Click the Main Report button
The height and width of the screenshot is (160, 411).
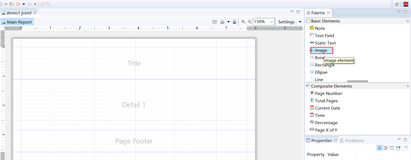tap(17, 22)
